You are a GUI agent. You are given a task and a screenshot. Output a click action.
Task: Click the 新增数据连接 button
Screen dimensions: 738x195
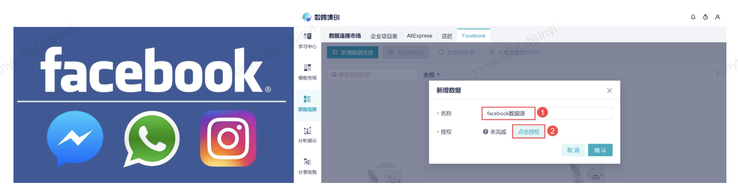(x=353, y=52)
